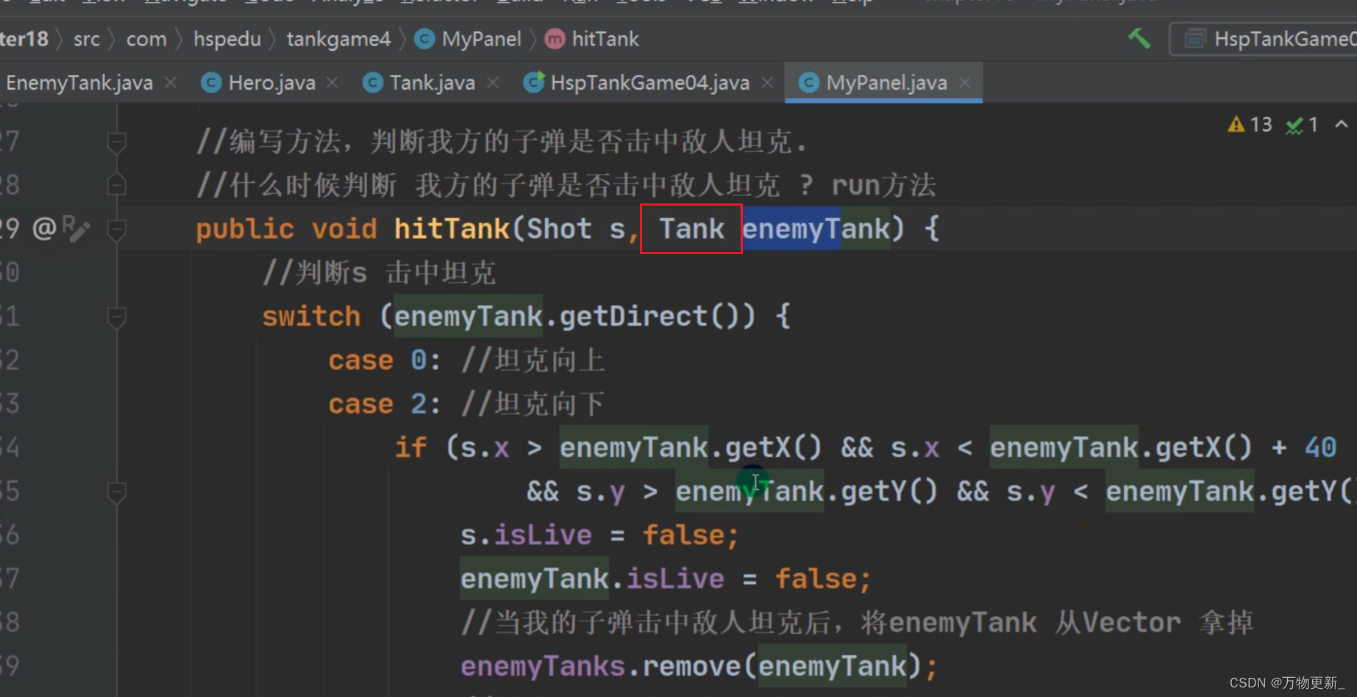Viewport: 1357px width, 697px height.
Task: Click enemyTank.isLive = false statement
Action: point(666,579)
